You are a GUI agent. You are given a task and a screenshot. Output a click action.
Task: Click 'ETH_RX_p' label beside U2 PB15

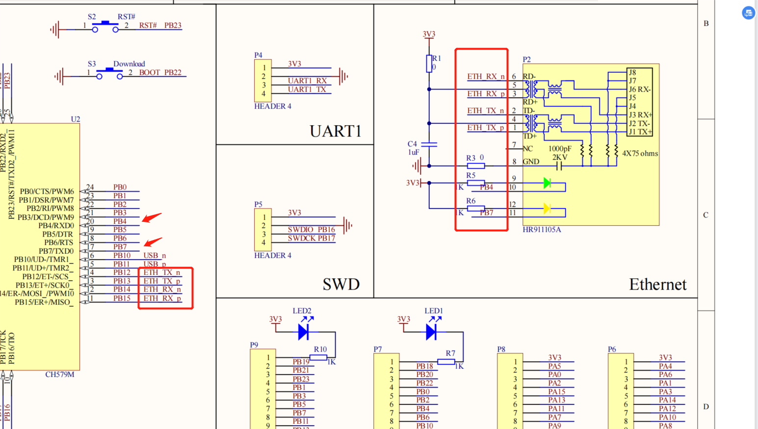(162, 298)
